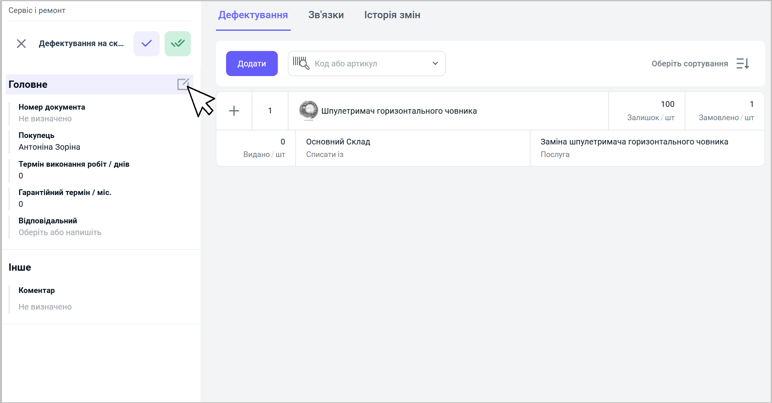Close the Дефектування document panel
The width and height of the screenshot is (772, 403).
click(21, 44)
